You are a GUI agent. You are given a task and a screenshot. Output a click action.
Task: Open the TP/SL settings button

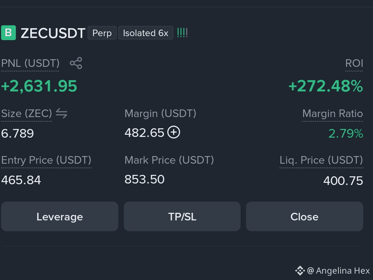coord(182,216)
